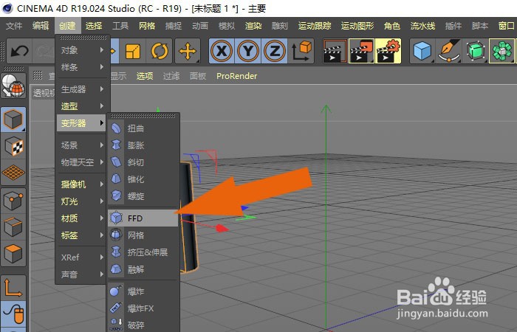
Task: Click the last-used tool cross-arrows icon
Action: pyautogui.click(x=188, y=51)
